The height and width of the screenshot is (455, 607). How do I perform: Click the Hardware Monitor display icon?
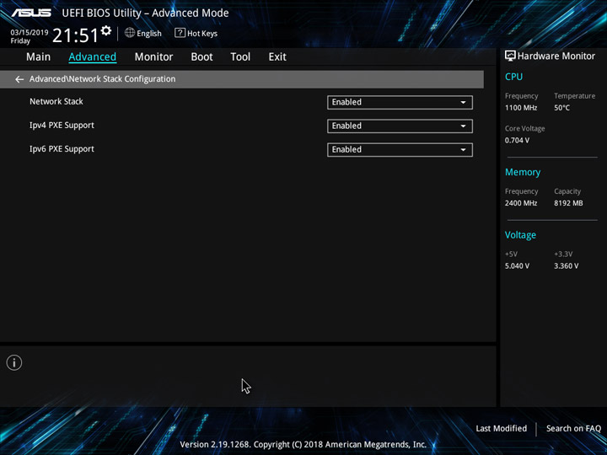(x=510, y=56)
